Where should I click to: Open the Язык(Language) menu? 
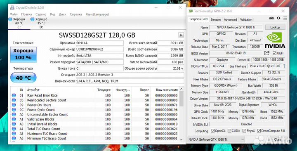click(x=97, y=14)
